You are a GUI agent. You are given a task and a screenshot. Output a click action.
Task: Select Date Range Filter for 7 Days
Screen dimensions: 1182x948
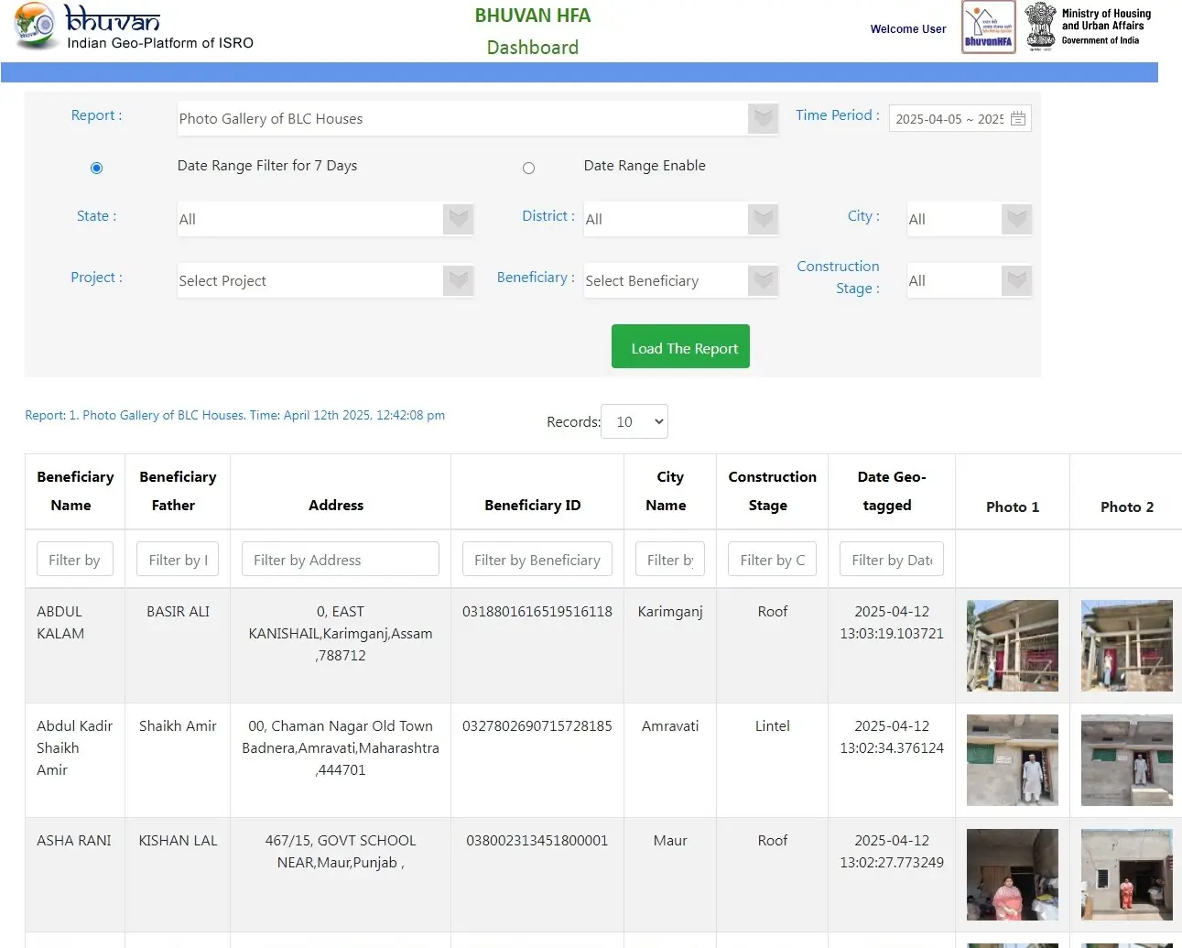[96, 168]
